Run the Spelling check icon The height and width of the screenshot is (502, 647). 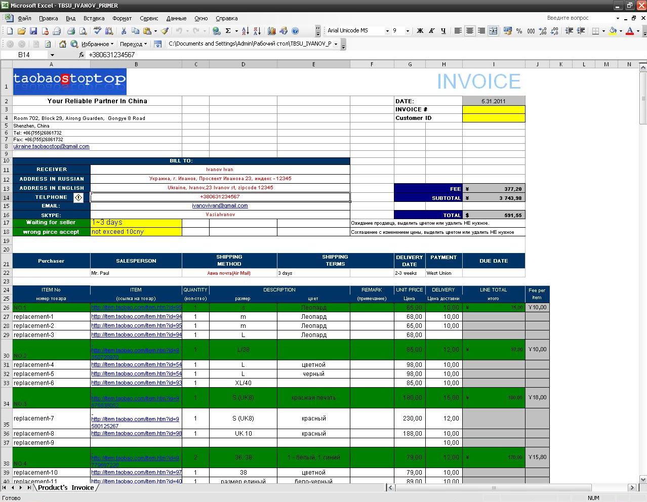[98, 31]
